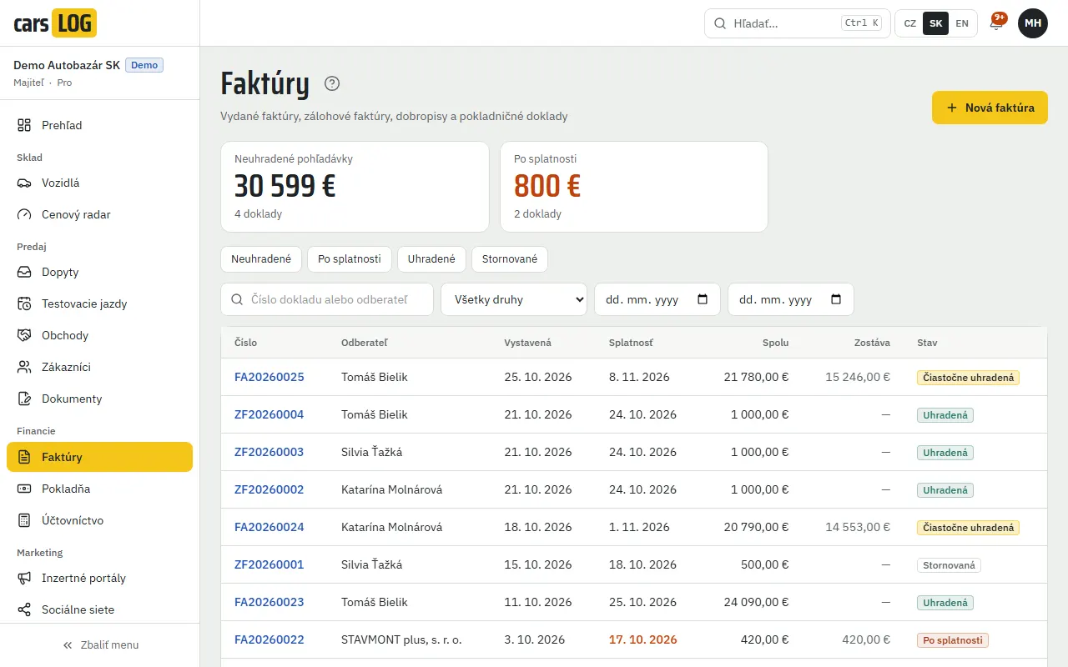This screenshot has width=1068, height=667.
Task: Switch language to CZ
Action: tap(910, 23)
